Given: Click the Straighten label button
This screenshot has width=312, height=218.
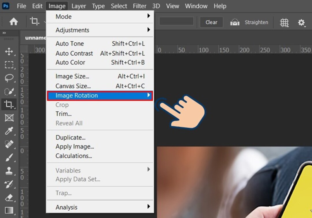Looking at the screenshot, I should click(x=256, y=22).
